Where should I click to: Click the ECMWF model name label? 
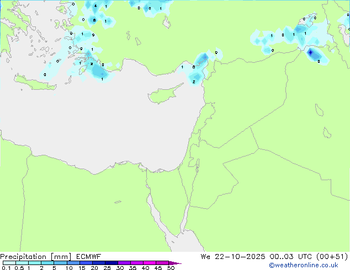89,257
